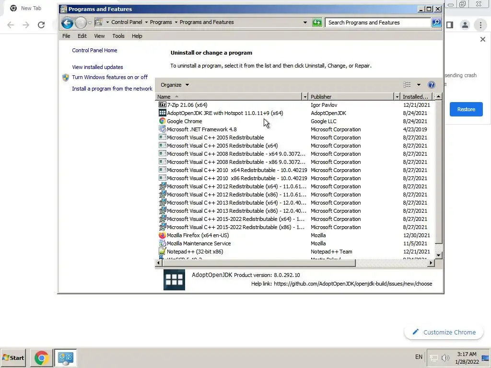The width and height of the screenshot is (491, 368).
Task: Click the network tray icon
Action: coord(433,357)
